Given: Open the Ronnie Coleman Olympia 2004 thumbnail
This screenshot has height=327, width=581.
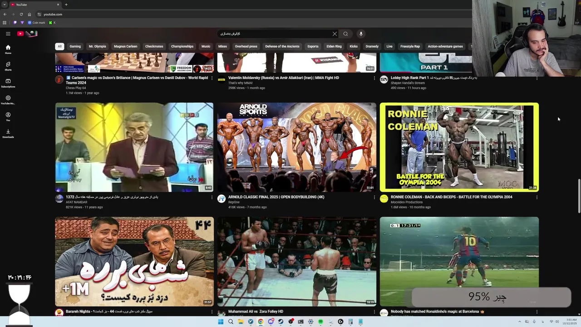Looking at the screenshot, I should click(459, 147).
